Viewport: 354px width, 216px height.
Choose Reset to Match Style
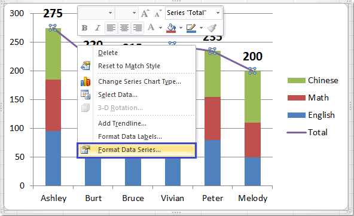click(136, 66)
